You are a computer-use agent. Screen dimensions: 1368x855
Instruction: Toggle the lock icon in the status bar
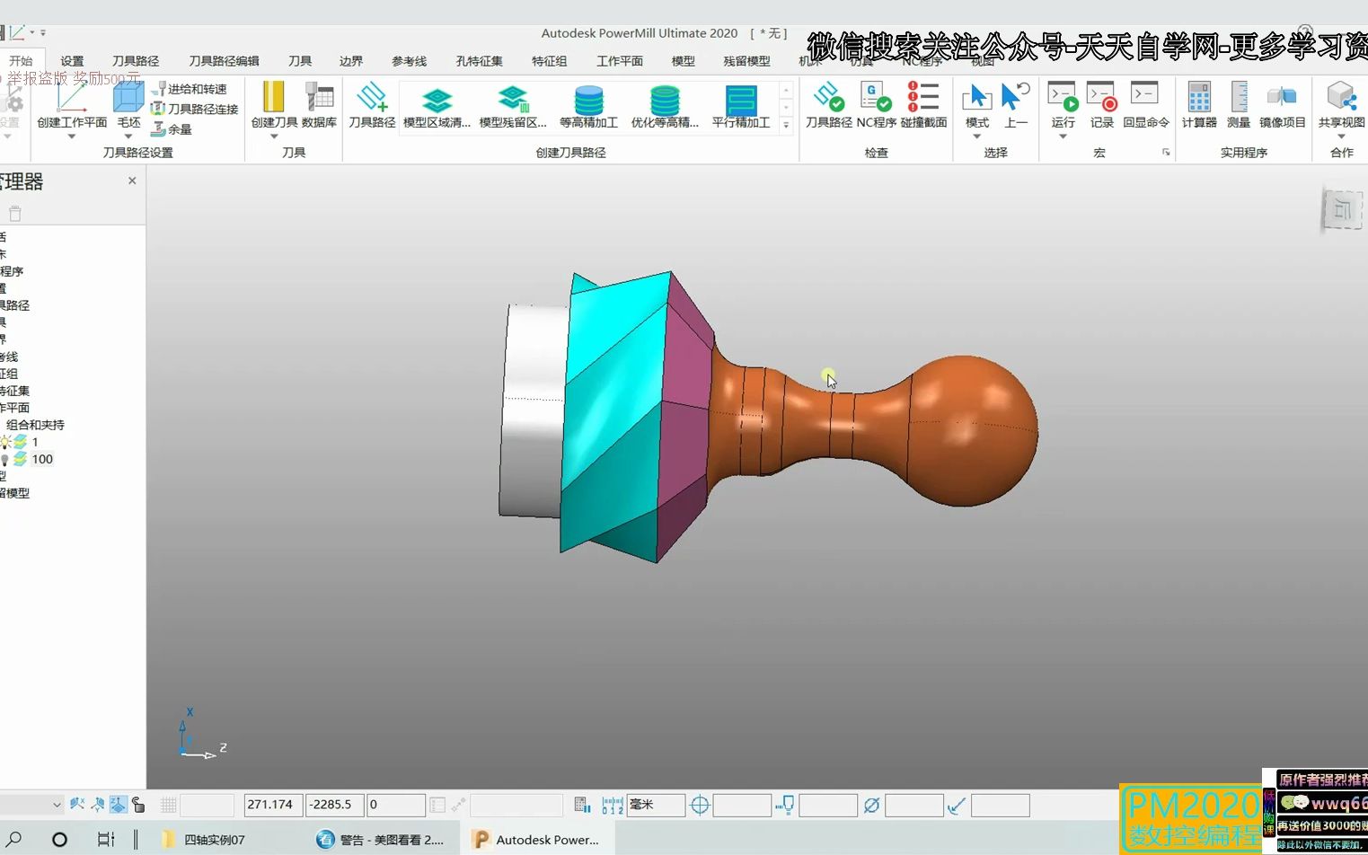pyautogui.click(x=138, y=805)
